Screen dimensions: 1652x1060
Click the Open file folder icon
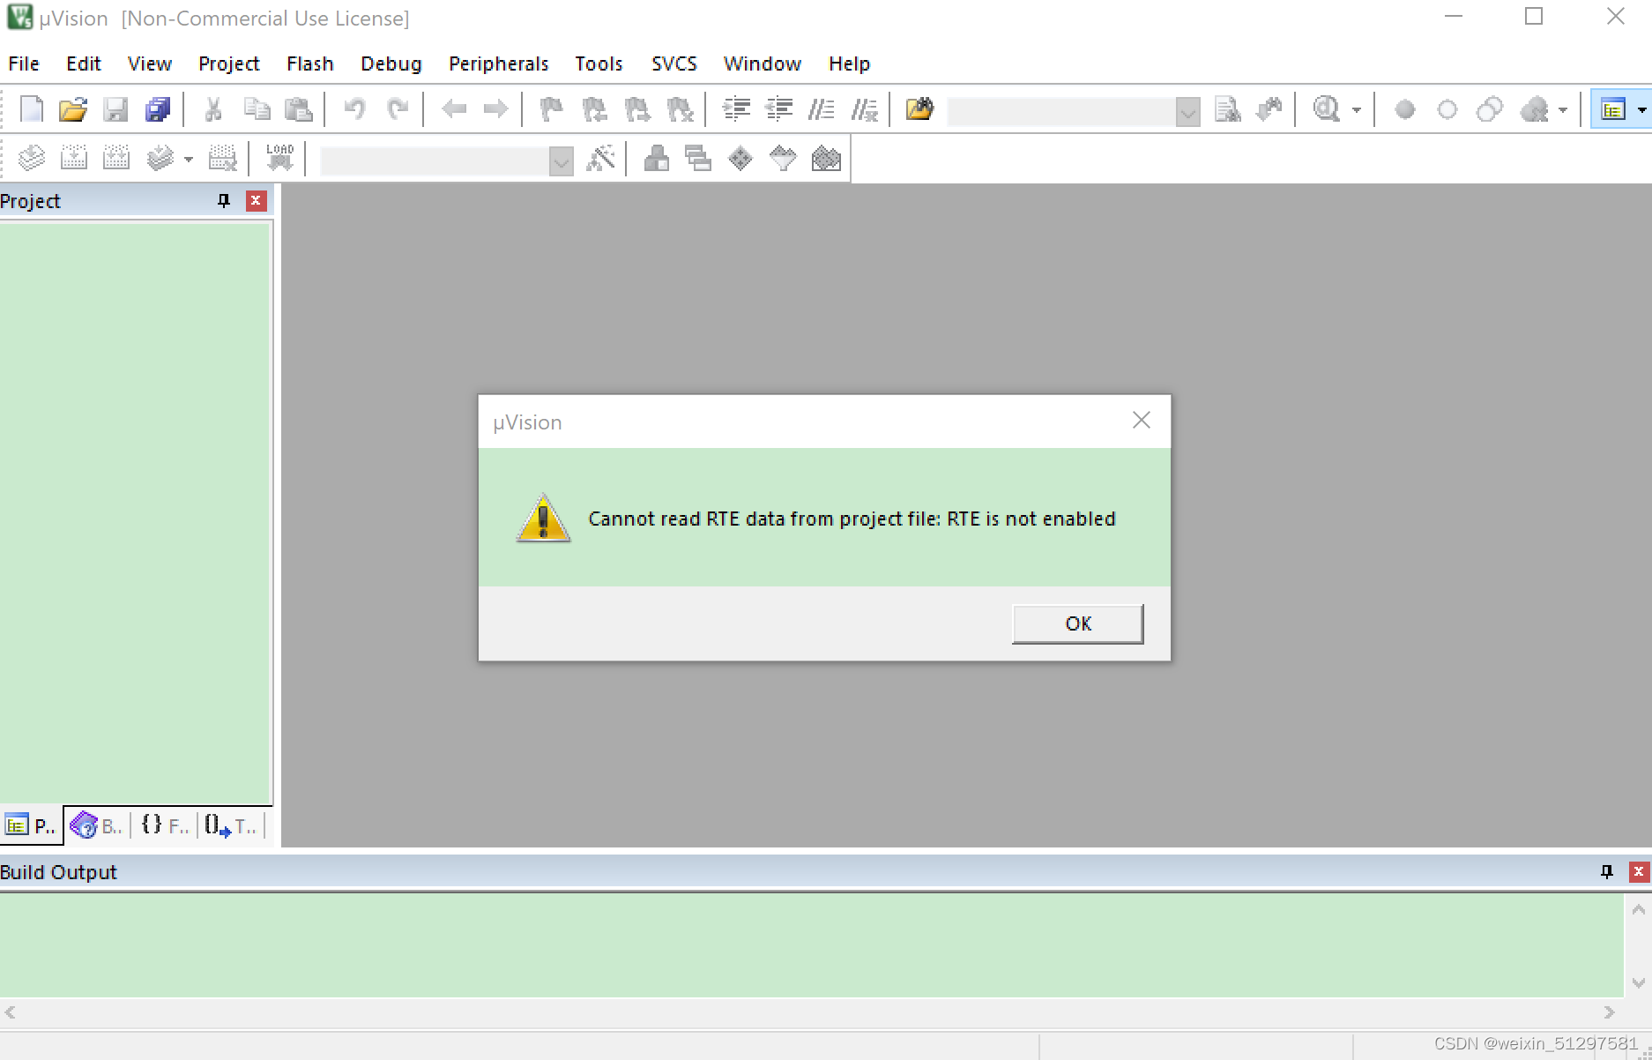click(x=73, y=109)
